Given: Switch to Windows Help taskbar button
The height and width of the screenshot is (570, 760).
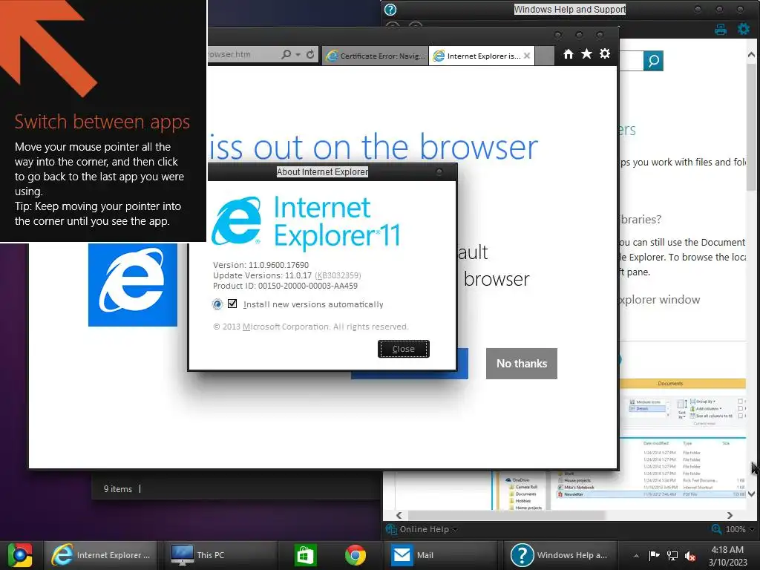Looking at the screenshot, I should 561,555.
